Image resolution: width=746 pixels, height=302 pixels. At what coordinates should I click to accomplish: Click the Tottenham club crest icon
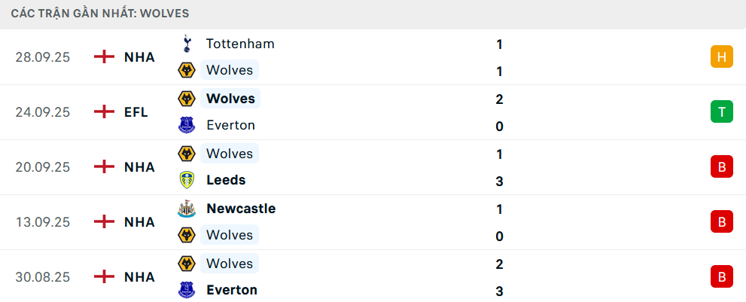185,44
